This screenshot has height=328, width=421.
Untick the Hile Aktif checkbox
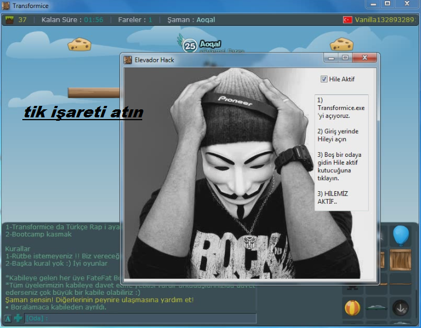pos(324,79)
